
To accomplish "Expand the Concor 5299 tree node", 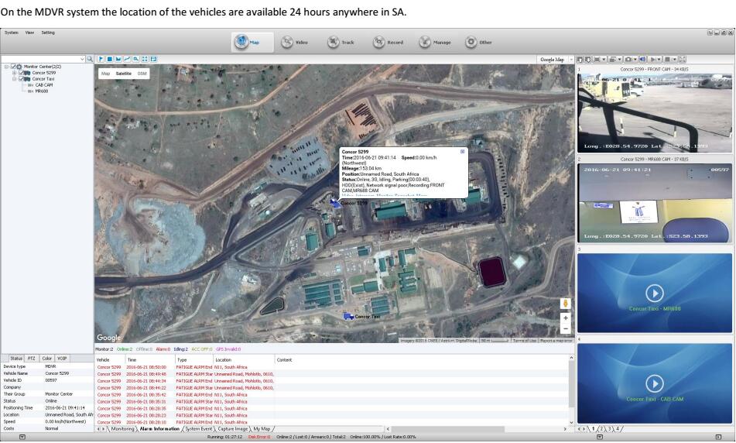I will 14,73.
